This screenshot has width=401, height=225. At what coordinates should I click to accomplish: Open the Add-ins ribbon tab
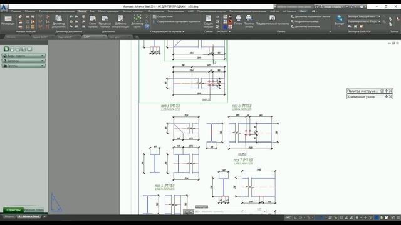click(274, 11)
